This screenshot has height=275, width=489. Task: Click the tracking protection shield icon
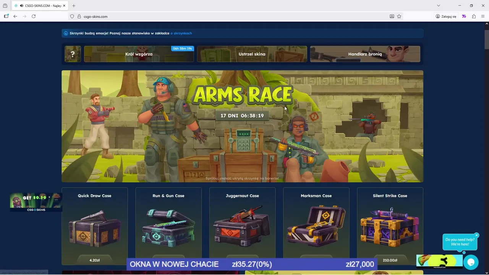tap(72, 16)
